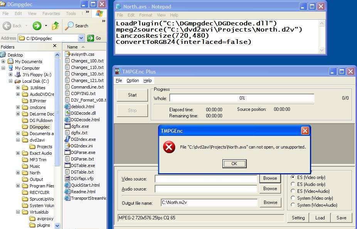Image resolution: width=357 pixels, height=229 pixels.
Task: Select the COPYING.txt file icon
Action: [x=67, y=94]
